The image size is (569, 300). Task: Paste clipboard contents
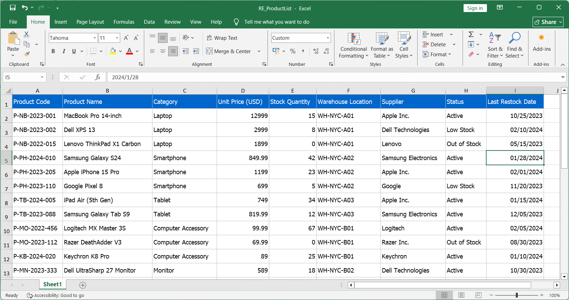pyautogui.click(x=13, y=41)
